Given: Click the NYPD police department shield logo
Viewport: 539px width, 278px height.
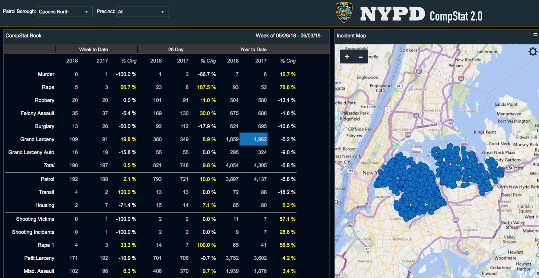Looking at the screenshot, I should tap(344, 12).
